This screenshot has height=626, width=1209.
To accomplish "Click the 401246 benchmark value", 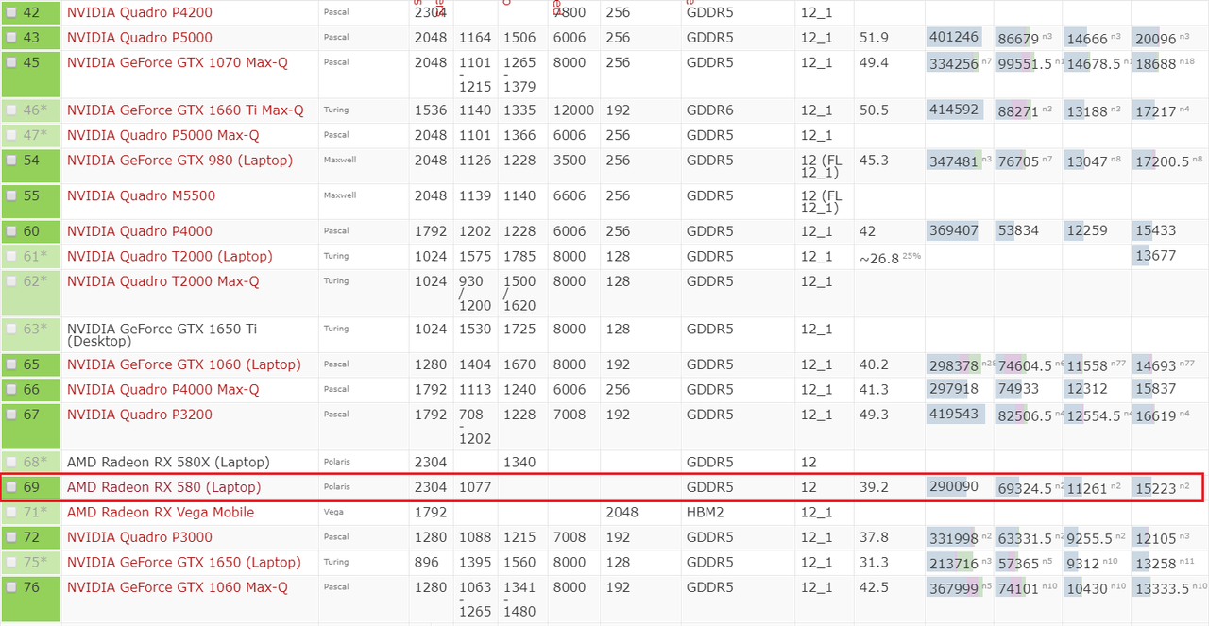I will click(954, 38).
